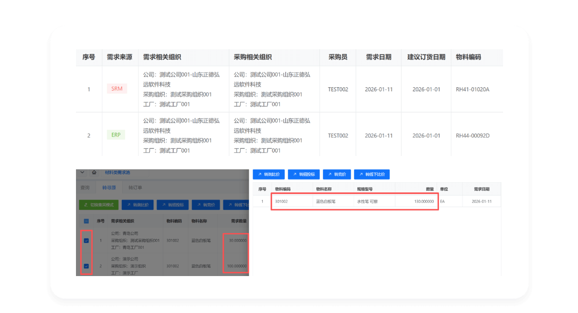Click the ERP source tag in row 2
The width and height of the screenshot is (578, 313).
[x=115, y=135]
